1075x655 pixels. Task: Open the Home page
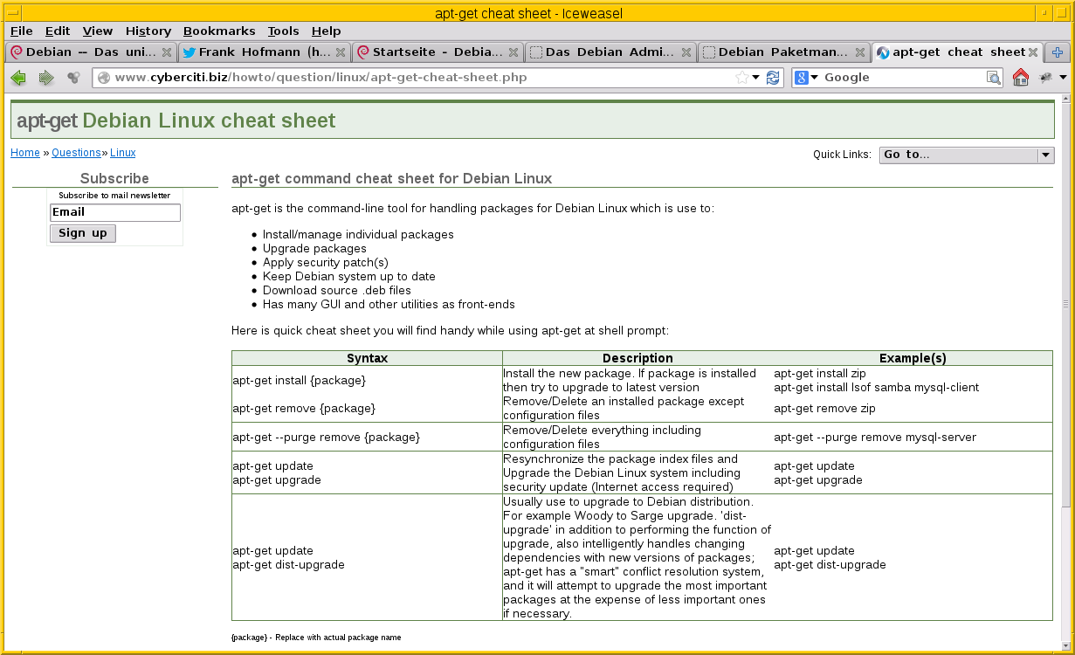[x=1020, y=77]
